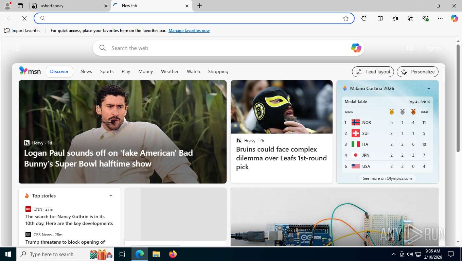Open the notification center icon
The image size is (462, 261).
pyautogui.click(x=451, y=254)
